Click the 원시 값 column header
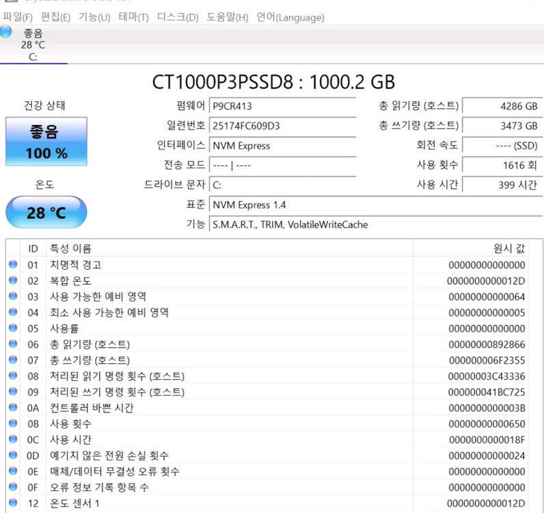The width and height of the screenshot is (544, 513). click(471, 248)
